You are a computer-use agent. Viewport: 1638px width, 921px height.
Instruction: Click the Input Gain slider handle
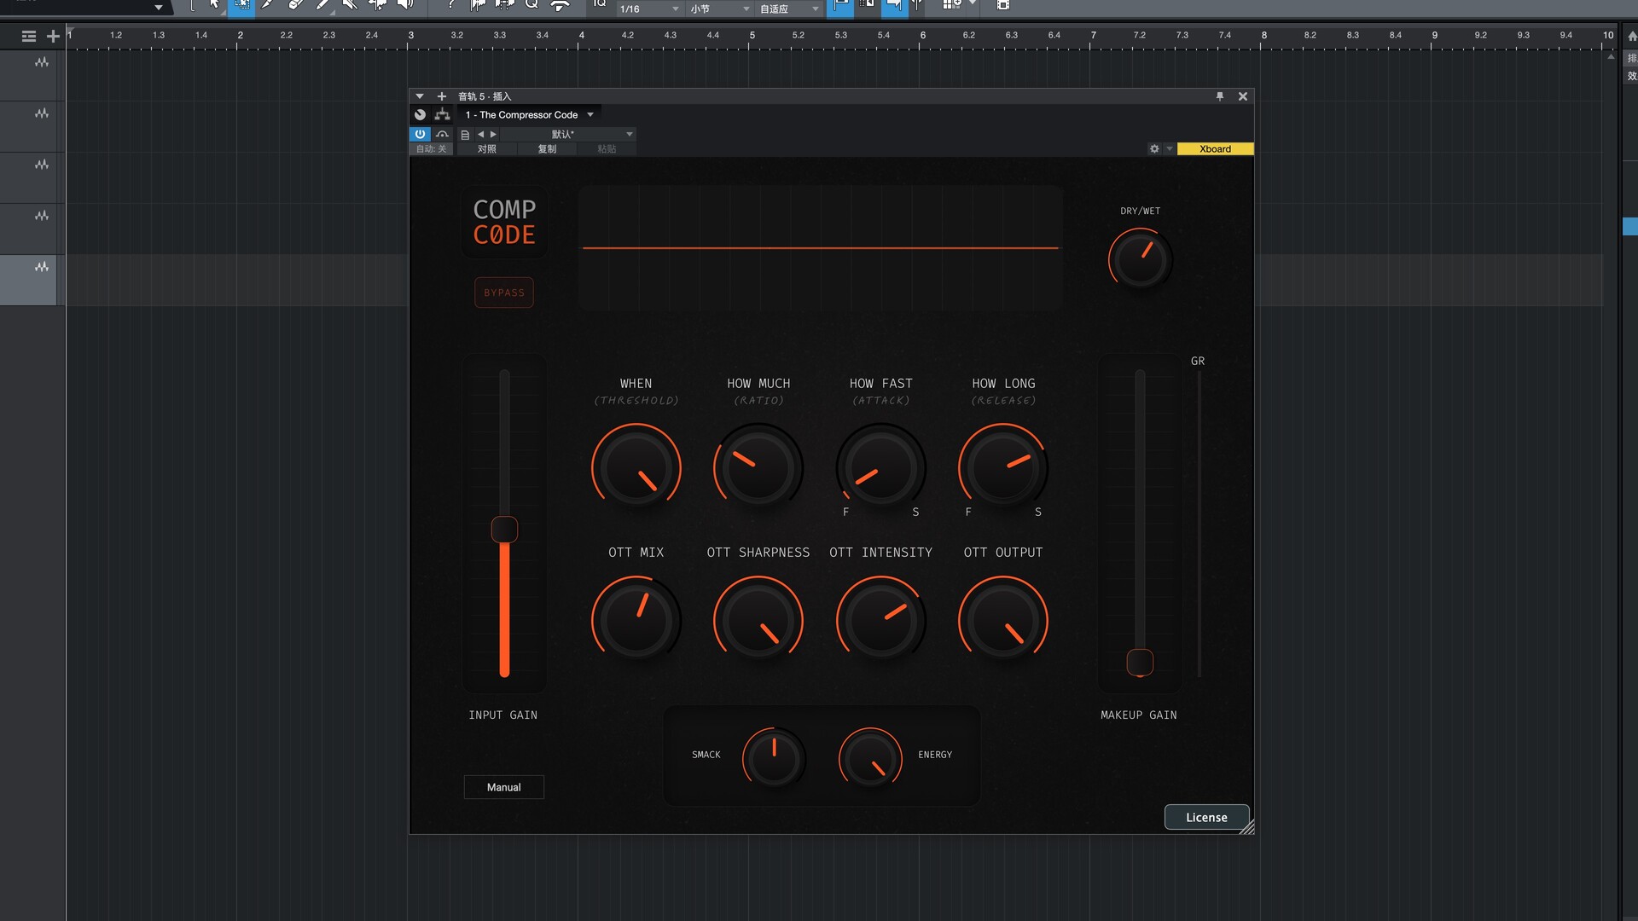click(504, 530)
